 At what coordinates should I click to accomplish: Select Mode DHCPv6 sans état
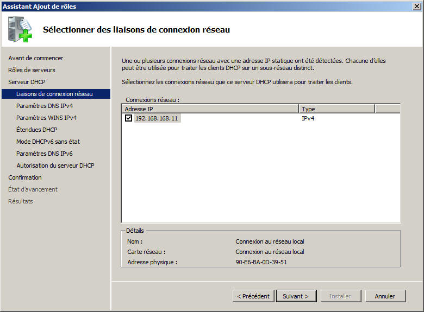(x=48, y=142)
